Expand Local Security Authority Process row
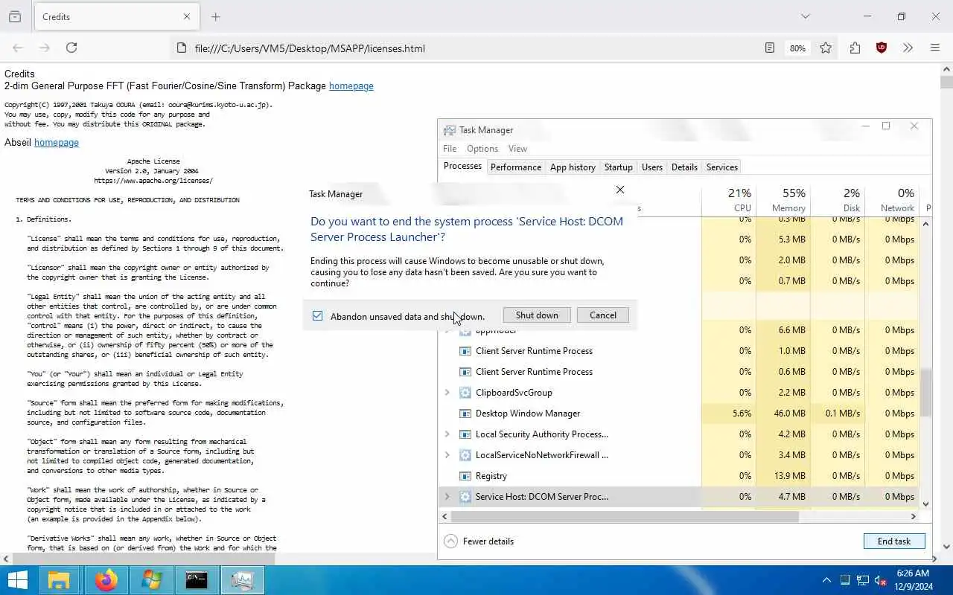This screenshot has width=953, height=595. [x=447, y=434]
